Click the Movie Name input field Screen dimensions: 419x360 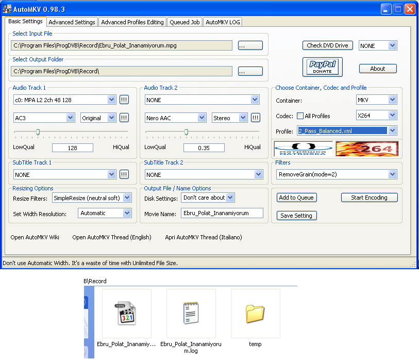(222, 213)
